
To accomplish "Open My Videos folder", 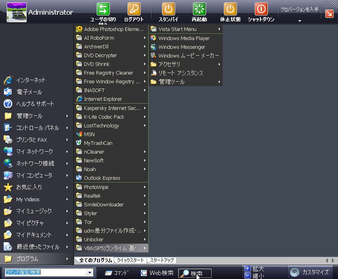I will [36, 199].
